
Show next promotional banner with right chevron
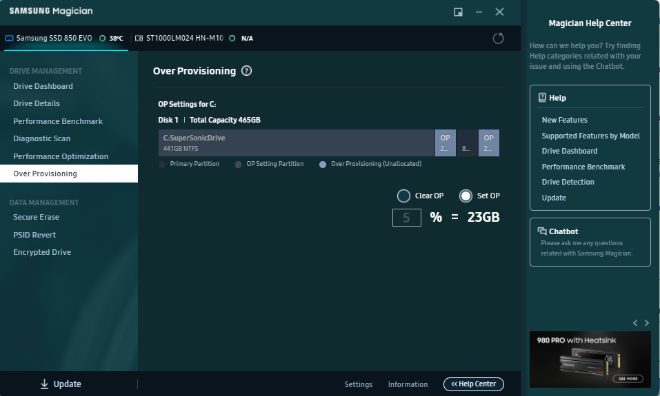647,323
